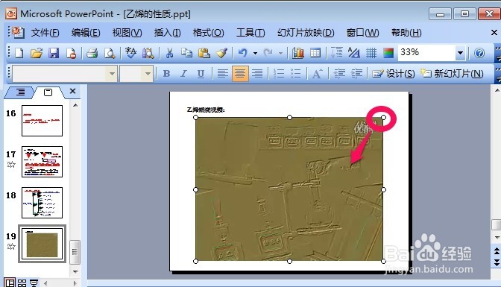Align text right

pos(257,74)
